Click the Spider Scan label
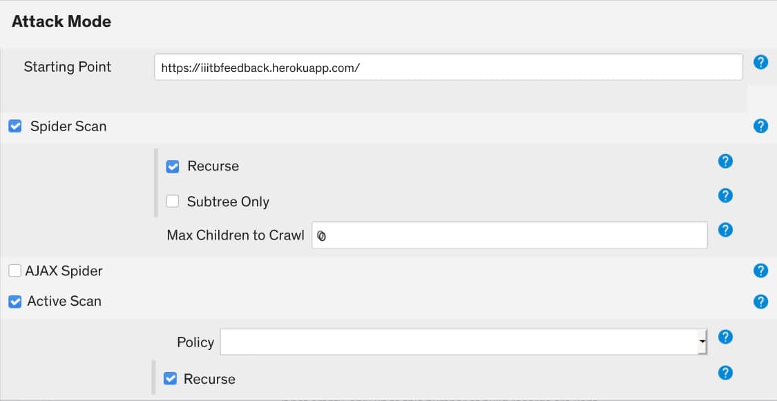This screenshot has width=777, height=401. [x=68, y=127]
